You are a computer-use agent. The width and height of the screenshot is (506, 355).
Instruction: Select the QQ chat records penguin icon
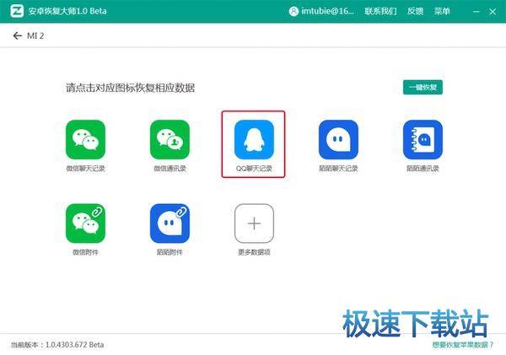point(254,139)
